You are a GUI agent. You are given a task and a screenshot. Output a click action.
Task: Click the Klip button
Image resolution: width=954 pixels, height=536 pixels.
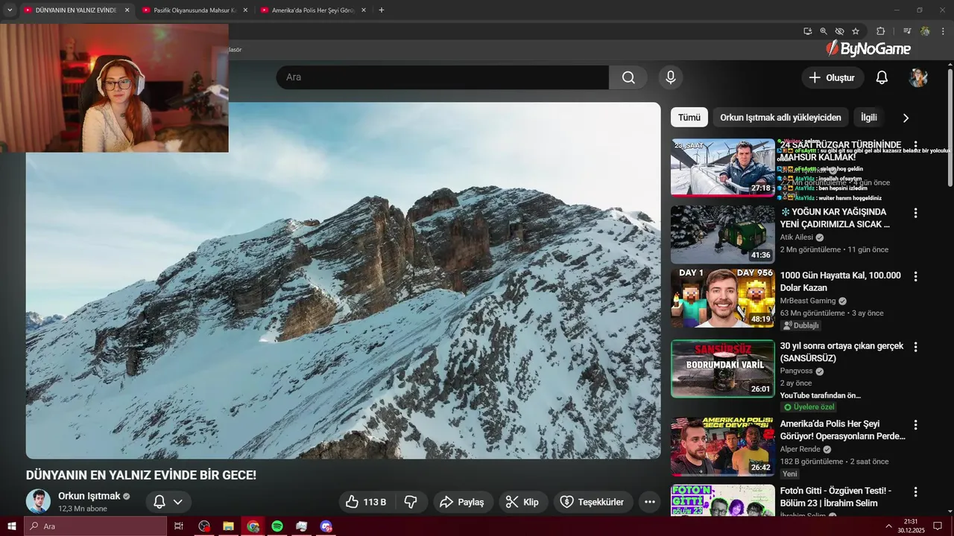coord(522,502)
